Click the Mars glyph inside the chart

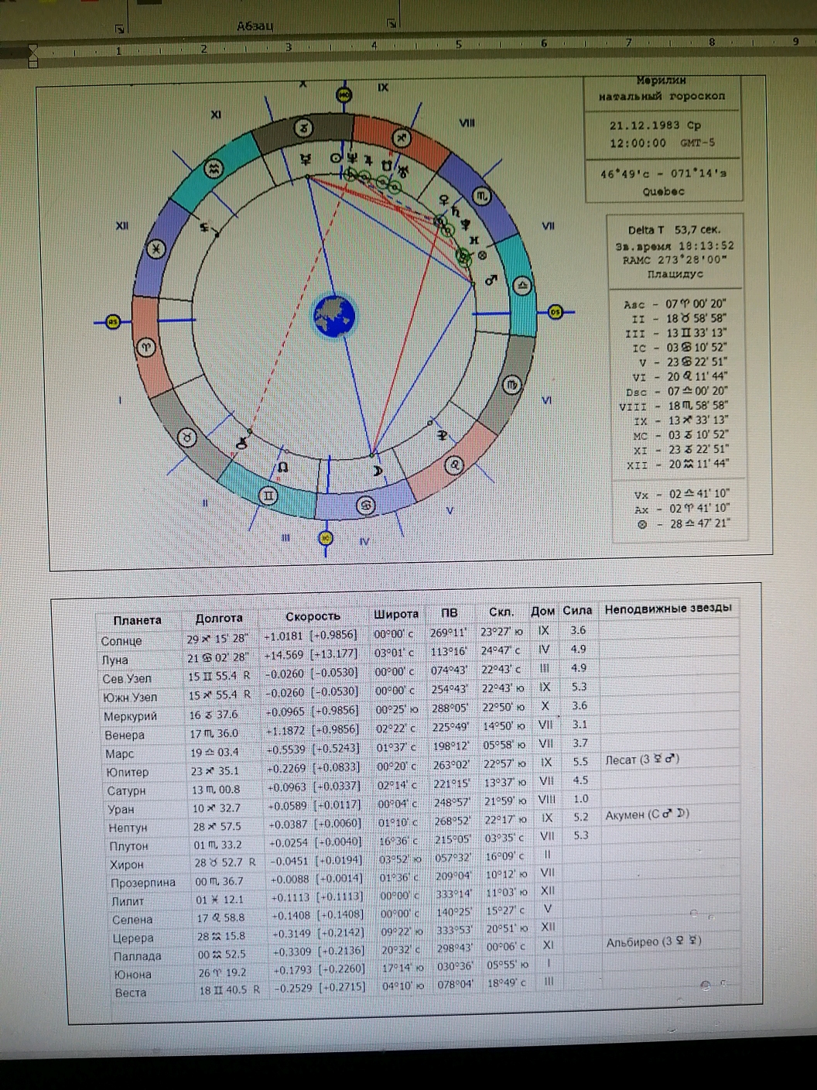point(491,279)
